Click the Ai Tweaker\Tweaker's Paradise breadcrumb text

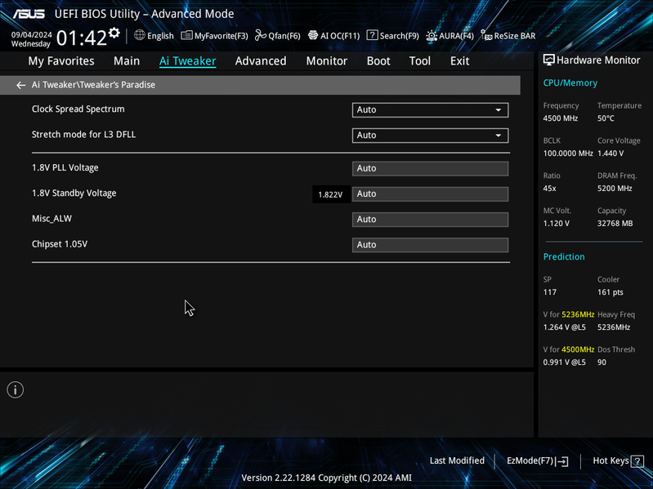tap(93, 85)
